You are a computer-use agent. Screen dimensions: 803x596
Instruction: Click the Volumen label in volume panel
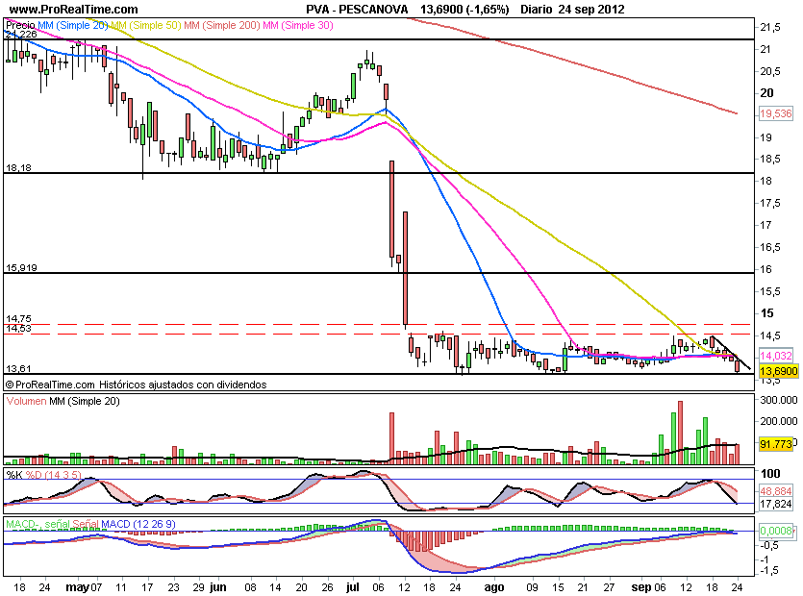click(27, 401)
